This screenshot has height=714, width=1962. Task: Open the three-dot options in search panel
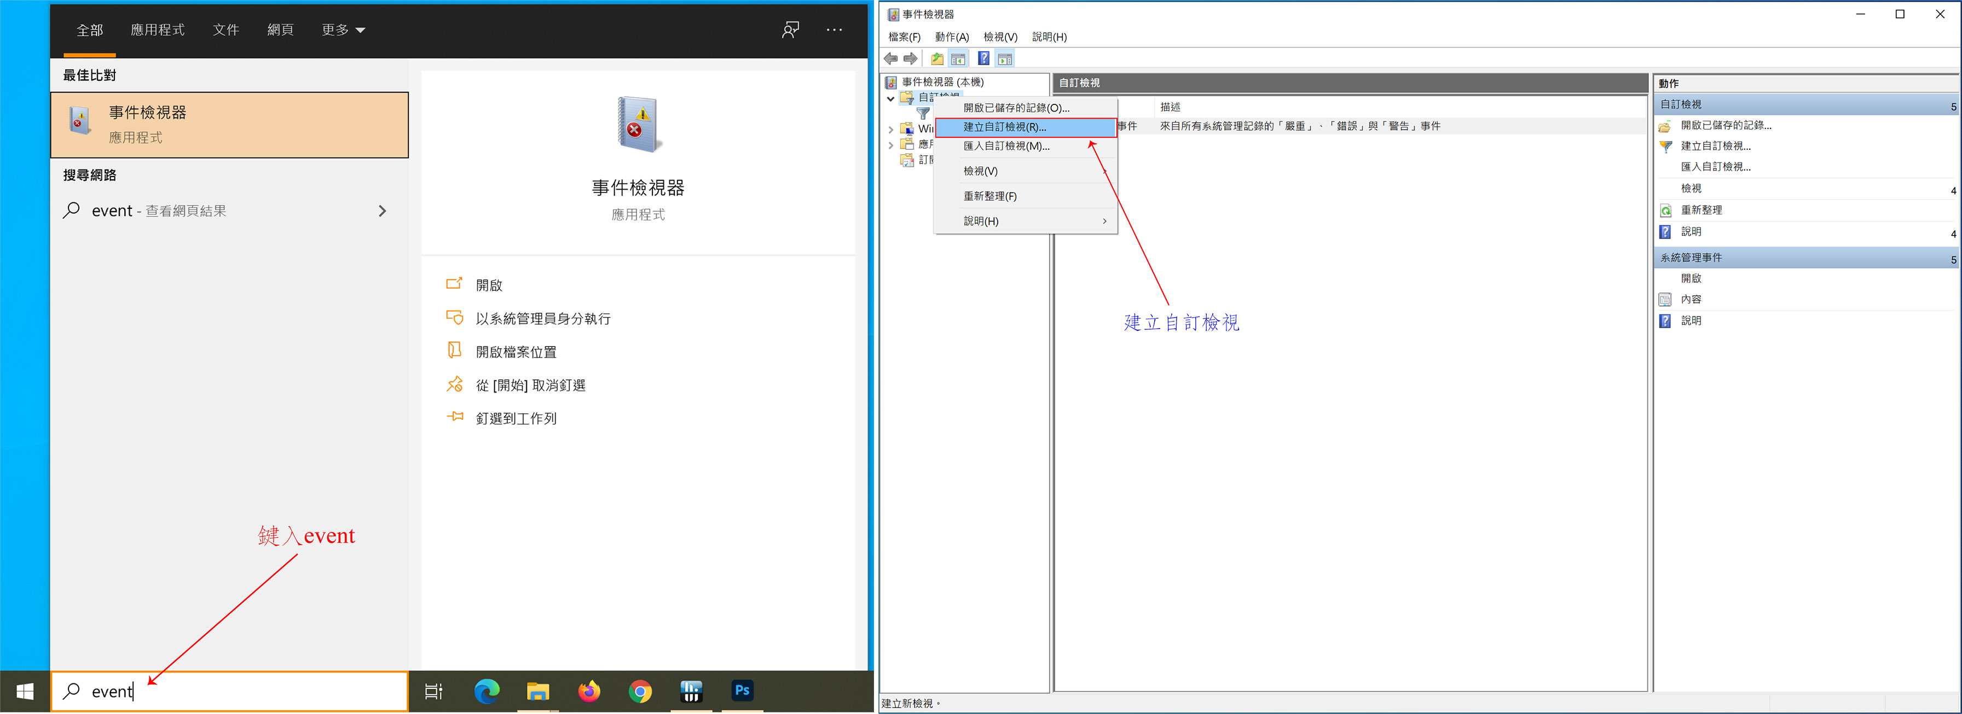(834, 30)
